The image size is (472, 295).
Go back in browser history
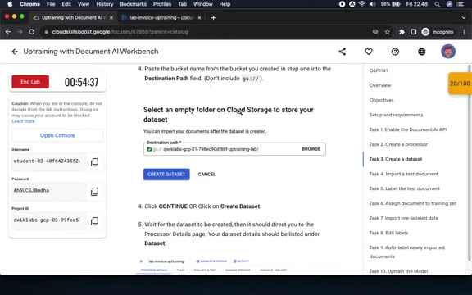coord(8,32)
